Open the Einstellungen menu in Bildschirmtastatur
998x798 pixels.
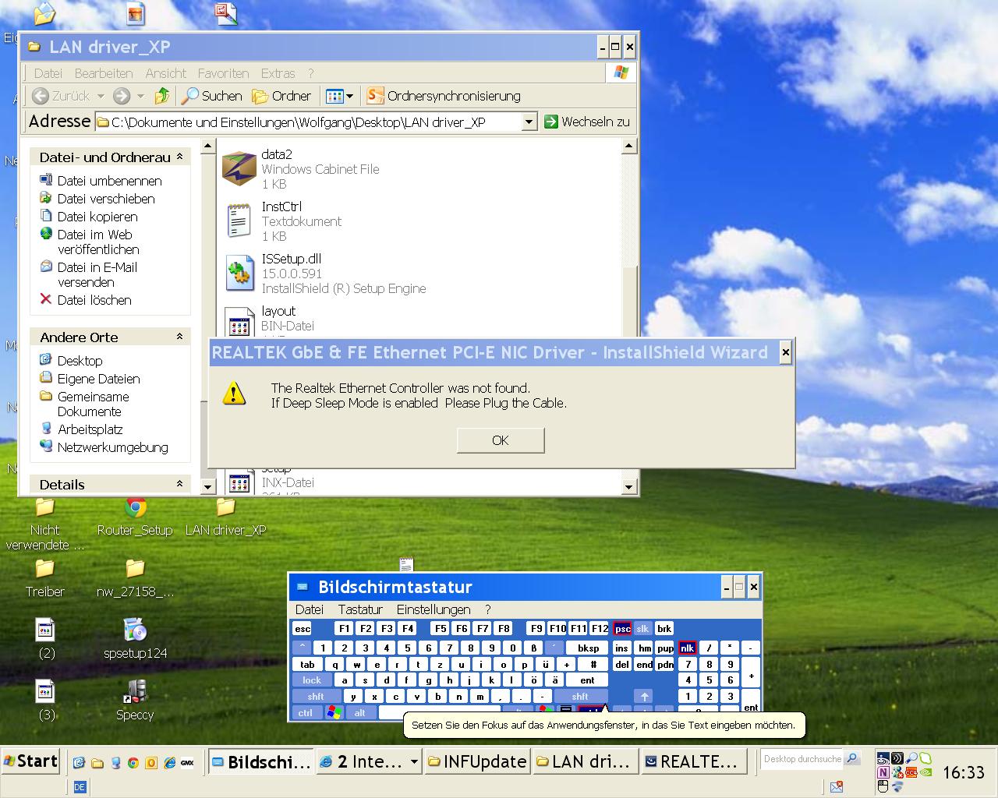(434, 609)
